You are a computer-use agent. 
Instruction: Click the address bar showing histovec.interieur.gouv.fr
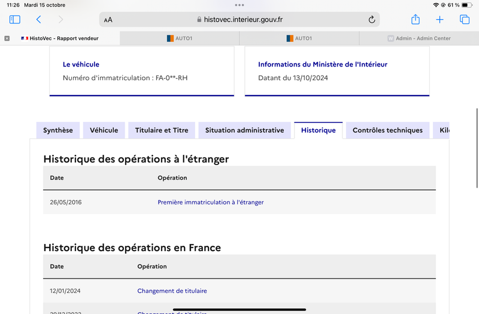click(239, 20)
